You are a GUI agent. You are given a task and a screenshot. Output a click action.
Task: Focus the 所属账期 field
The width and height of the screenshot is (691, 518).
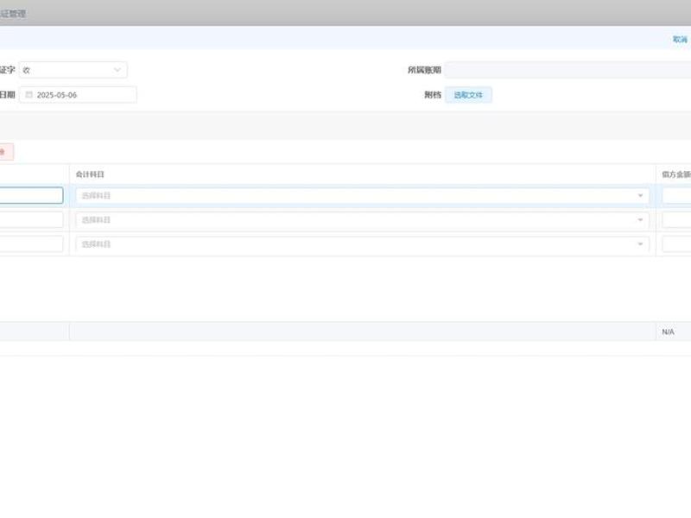[567, 70]
